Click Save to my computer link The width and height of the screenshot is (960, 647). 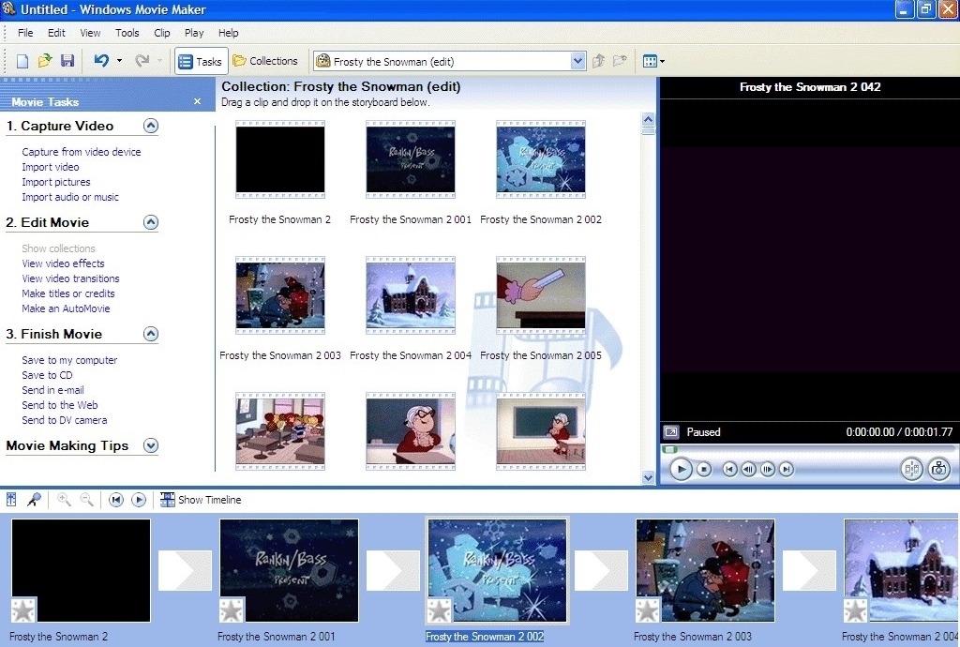[69, 360]
